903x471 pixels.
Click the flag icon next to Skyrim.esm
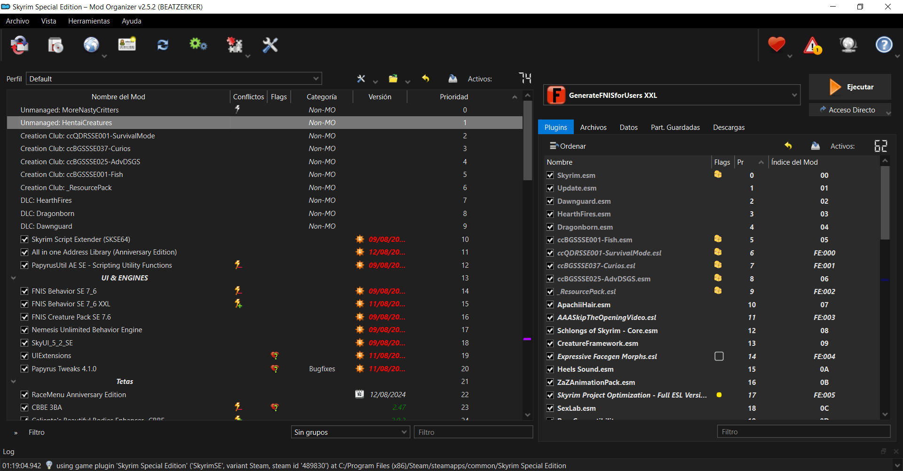click(718, 175)
